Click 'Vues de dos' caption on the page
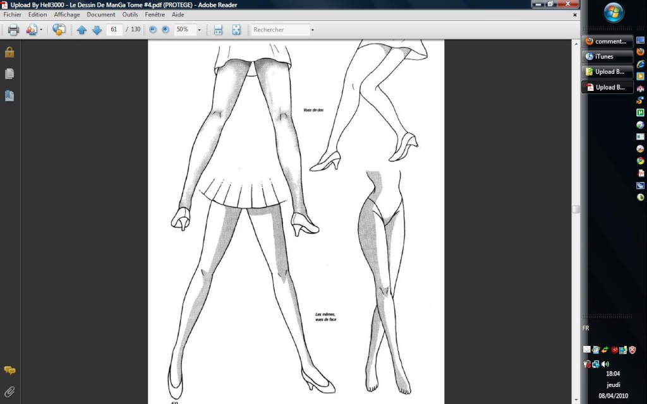The width and height of the screenshot is (647, 404). [313, 110]
